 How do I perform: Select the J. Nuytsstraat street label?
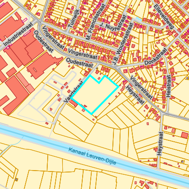pos(114,23)
